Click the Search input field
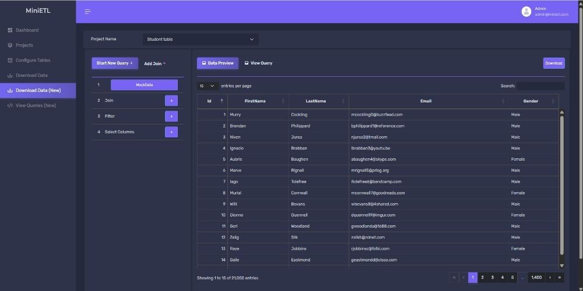Screen dimensions: 583x291 [540, 86]
